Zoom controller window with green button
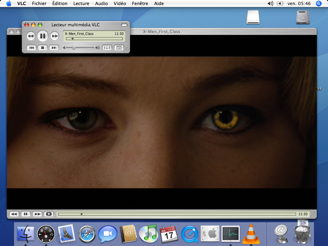 click(x=40, y=25)
